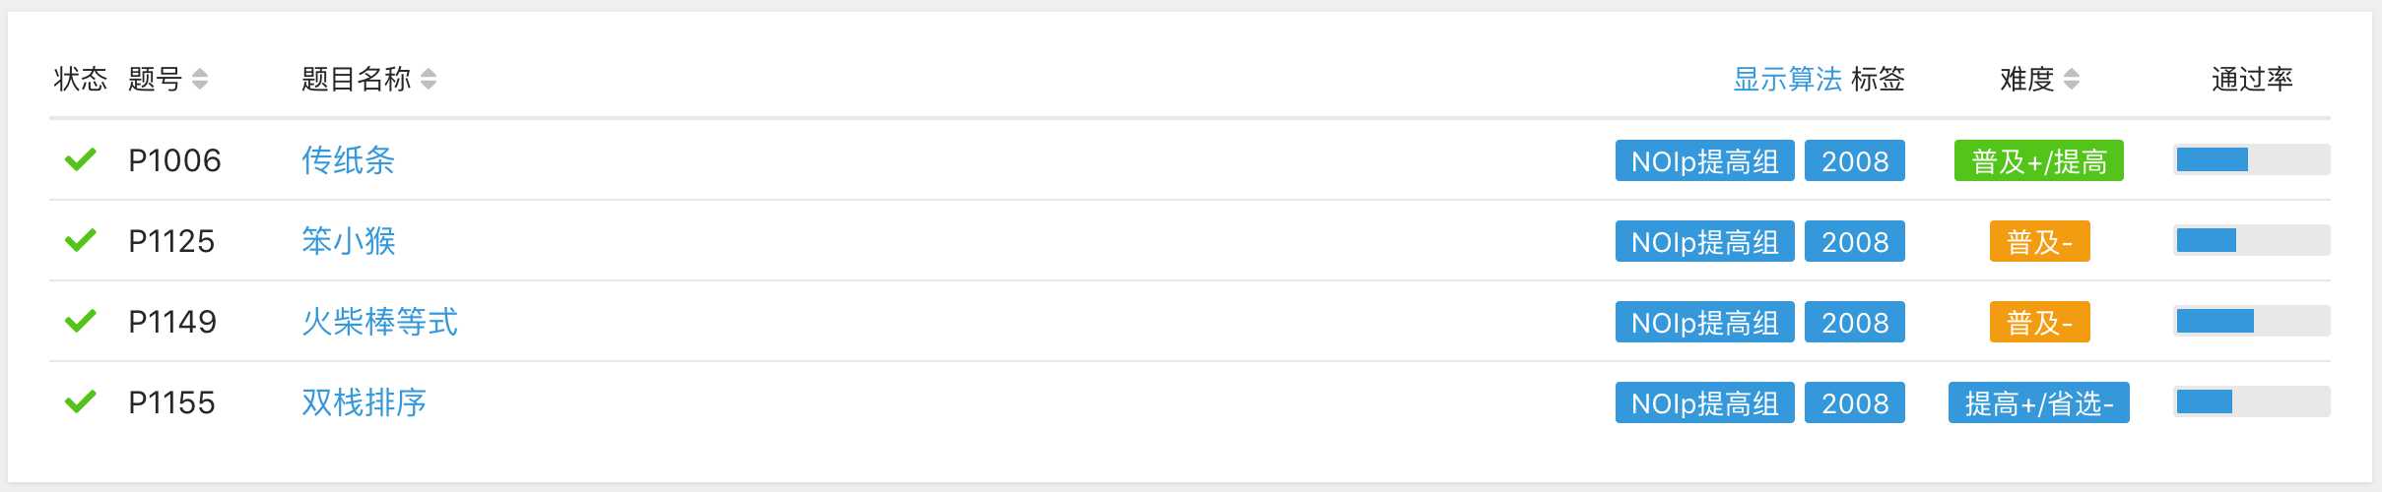Toggle 显示算法 to show algorithm tags
The height and width of the screenshot is (492, 2382).
1787,79
